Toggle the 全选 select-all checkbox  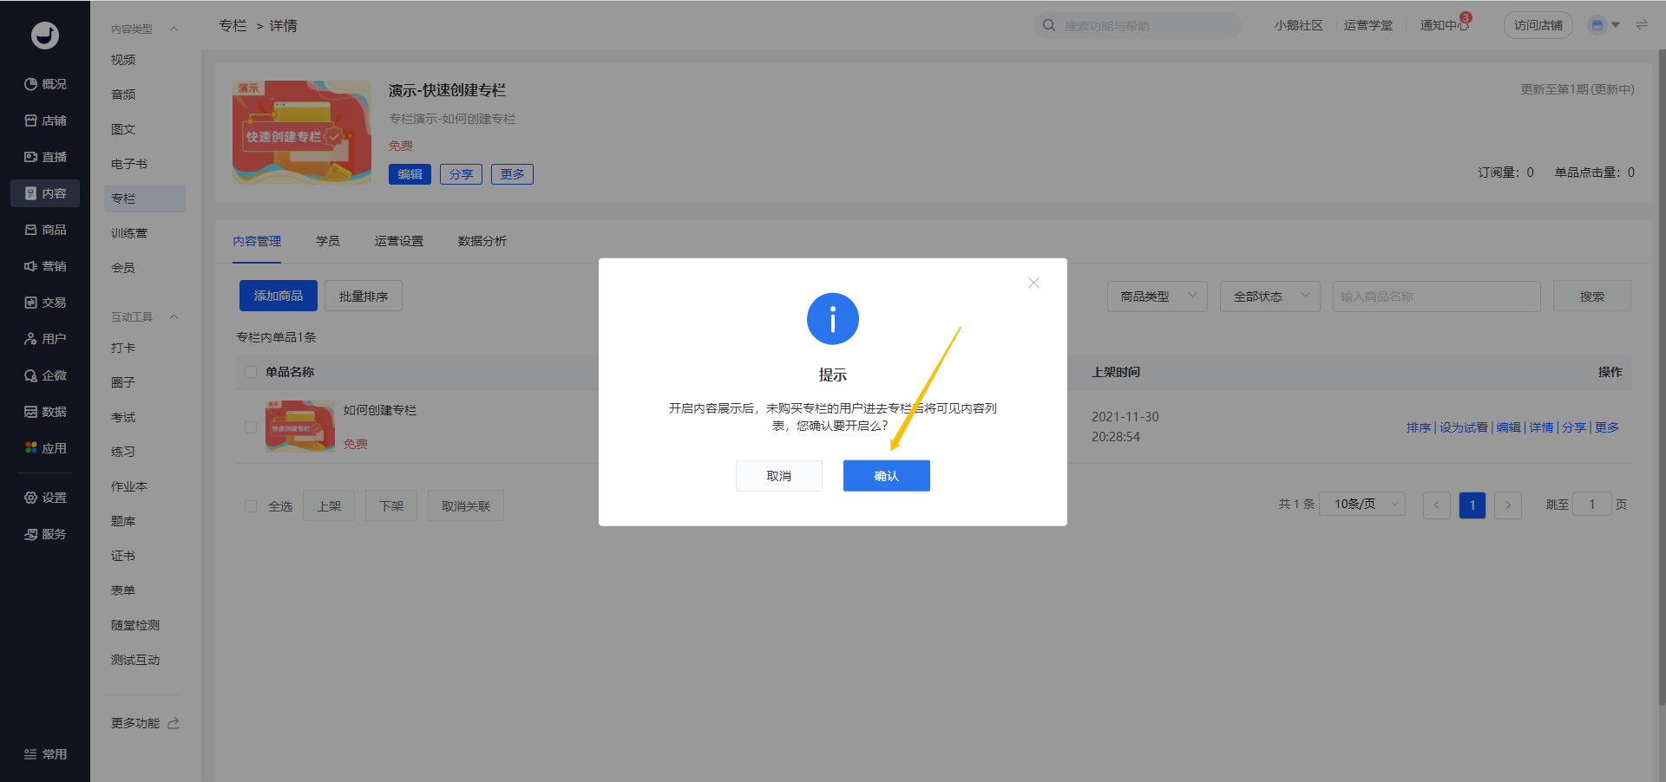click(x=251, y=506)
